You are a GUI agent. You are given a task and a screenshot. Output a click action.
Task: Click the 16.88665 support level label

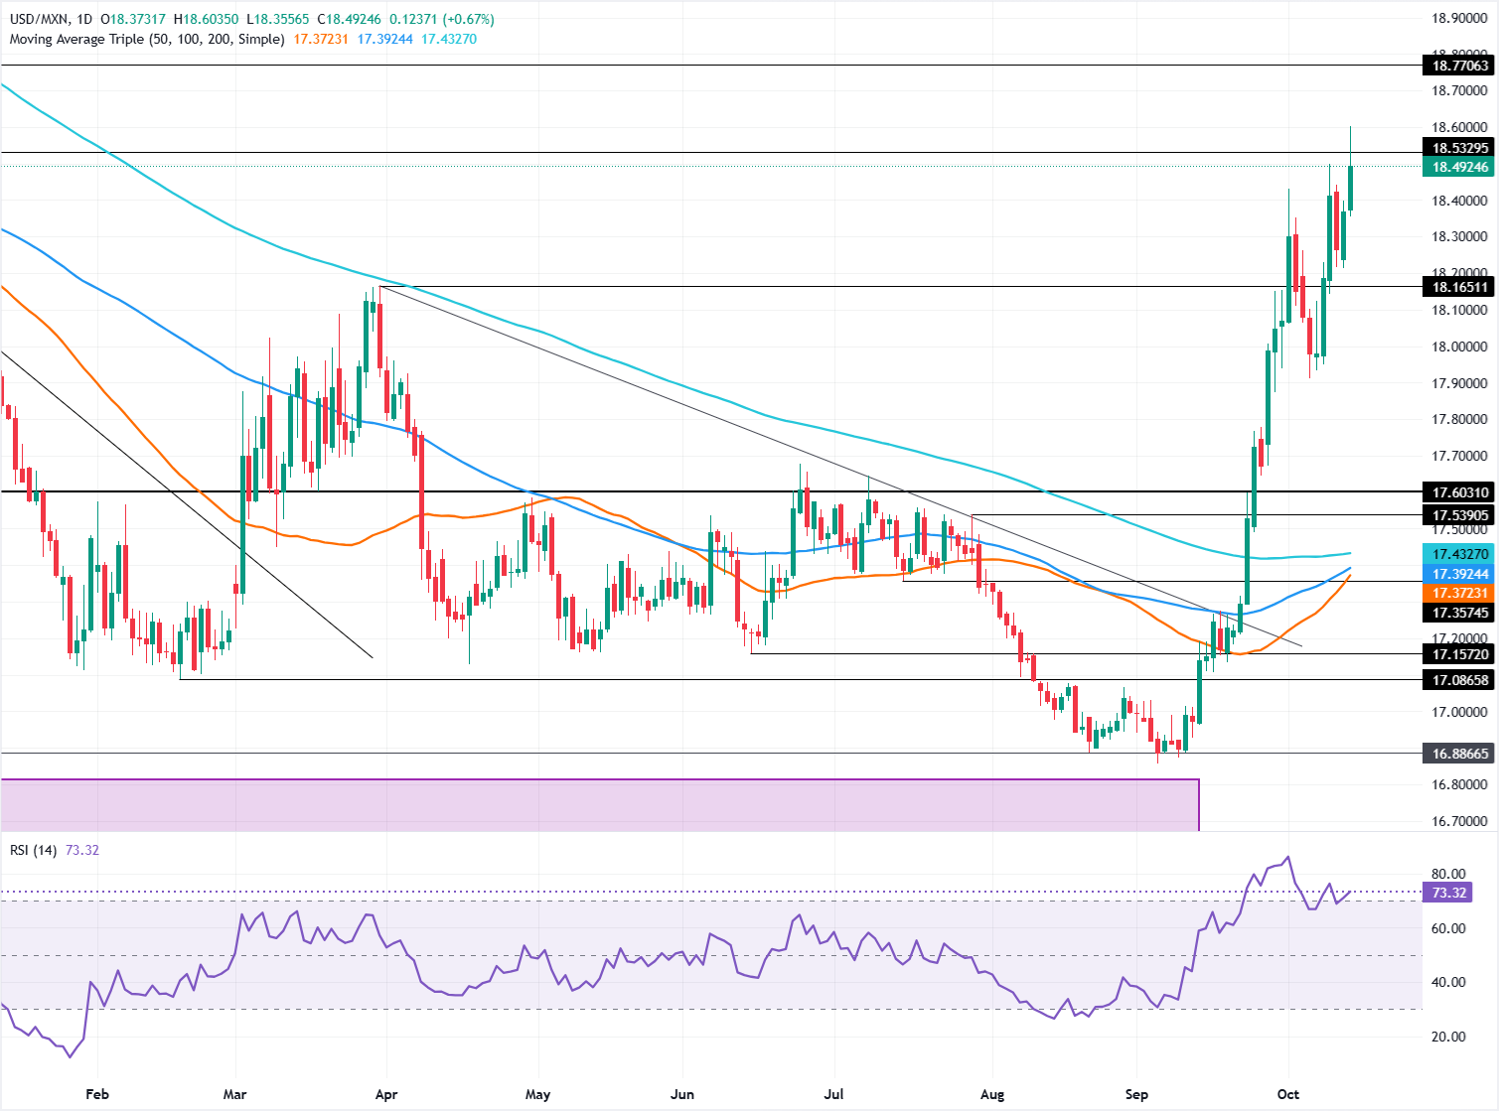1459,754
